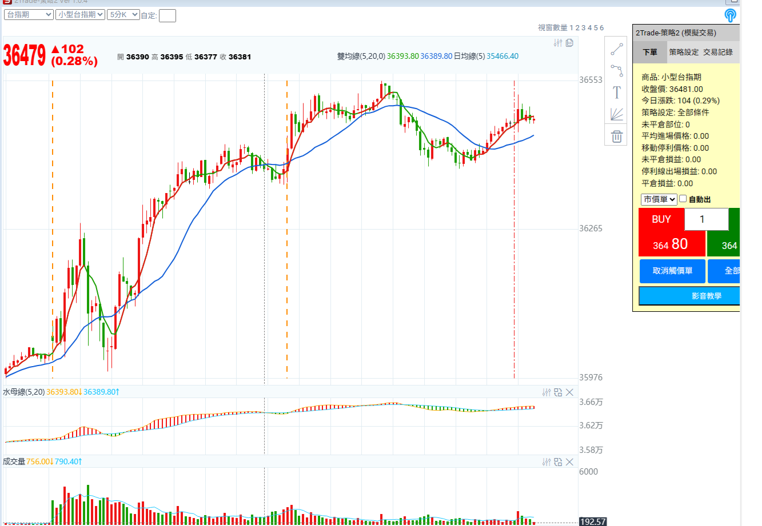Image resolution: width=762 pixels, height=526 pixels.
Task: Switch to the 策略設定 tab
Action: pyautogui.click(x=684, y=52)
